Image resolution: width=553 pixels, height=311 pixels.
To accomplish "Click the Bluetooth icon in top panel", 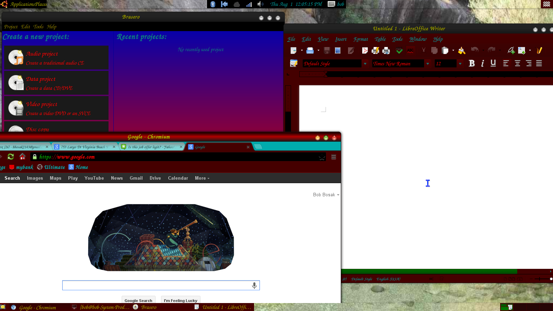I will pos(213,4).
